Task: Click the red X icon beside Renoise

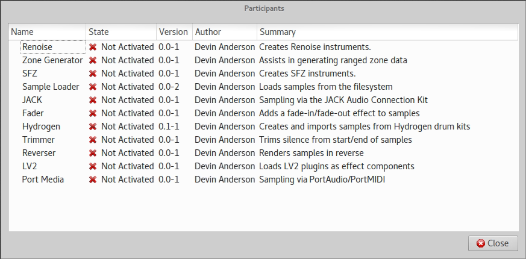Action: [93, 47]
